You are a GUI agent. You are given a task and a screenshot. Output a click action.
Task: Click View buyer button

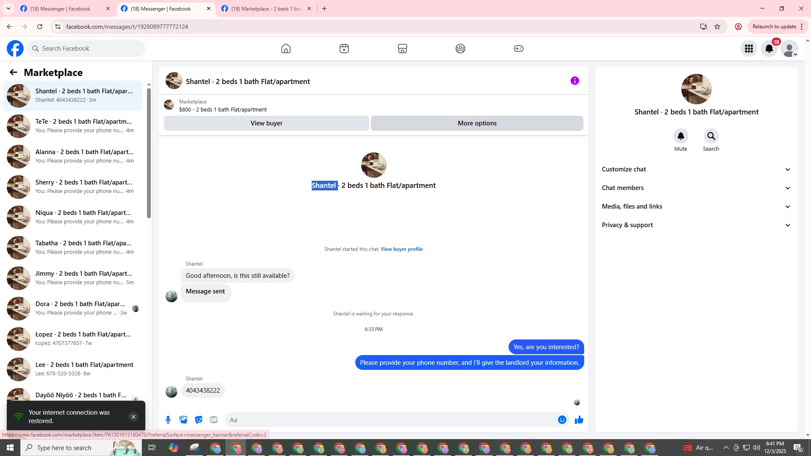(x=267, y=123)
